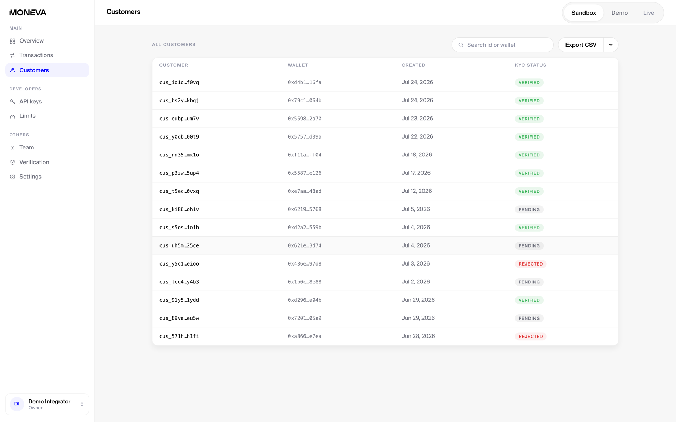Click the Jul 22, 2026 created date
The image size is (676, 422).
pos(417,137)
